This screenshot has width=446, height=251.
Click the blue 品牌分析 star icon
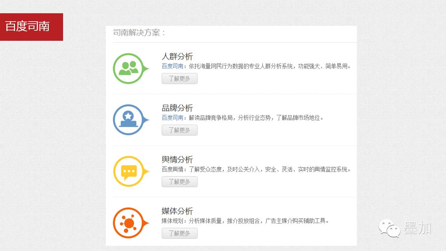point(131,120)
